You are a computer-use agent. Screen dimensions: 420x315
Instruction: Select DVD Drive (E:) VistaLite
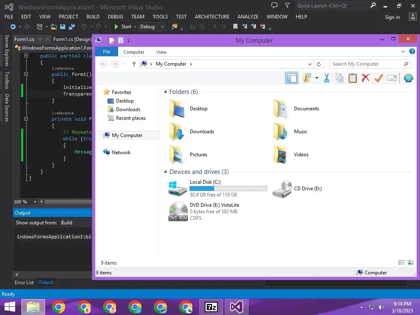[204, 211]
